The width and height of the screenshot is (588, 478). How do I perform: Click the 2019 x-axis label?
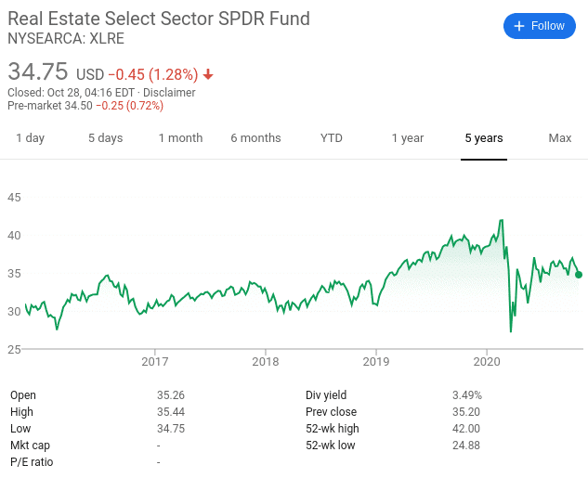tap(376, 361)
